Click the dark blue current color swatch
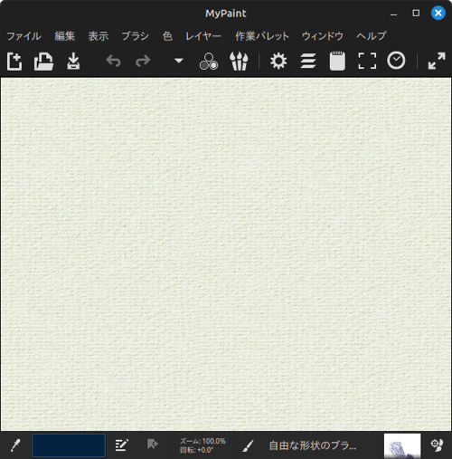Viewport: 452px width, 459px height. pos(69,445)
